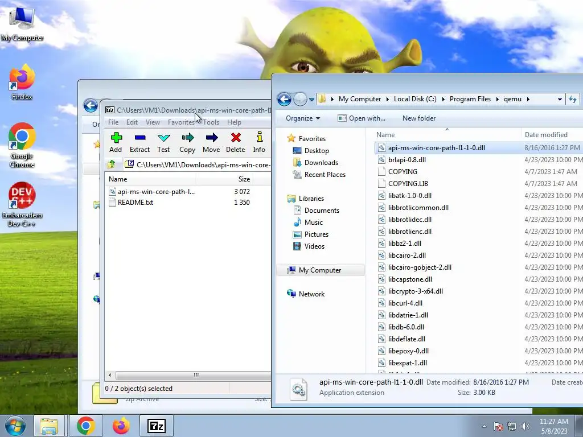This screenshot has width=583, height=437.
Task: Switch to 7-Zip taskbar button
Action: point(156,426)
